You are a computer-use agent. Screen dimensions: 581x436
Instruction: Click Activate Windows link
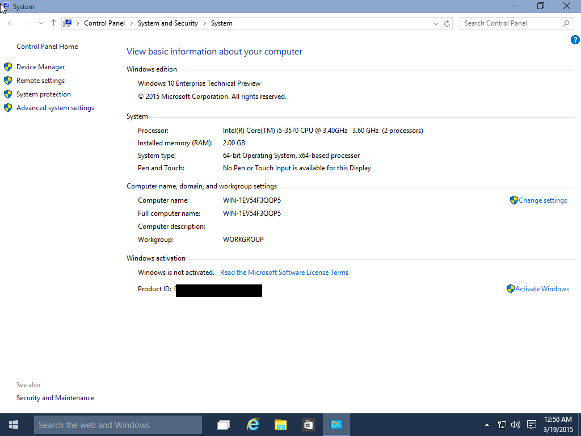[x=542, y=289]
